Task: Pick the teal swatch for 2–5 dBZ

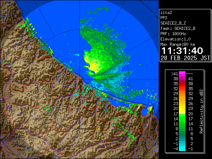Action: [182, 138]
